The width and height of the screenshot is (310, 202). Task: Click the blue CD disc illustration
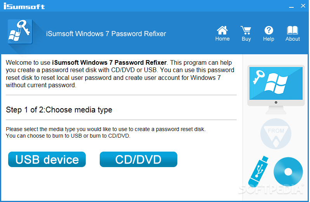[288, 172]
